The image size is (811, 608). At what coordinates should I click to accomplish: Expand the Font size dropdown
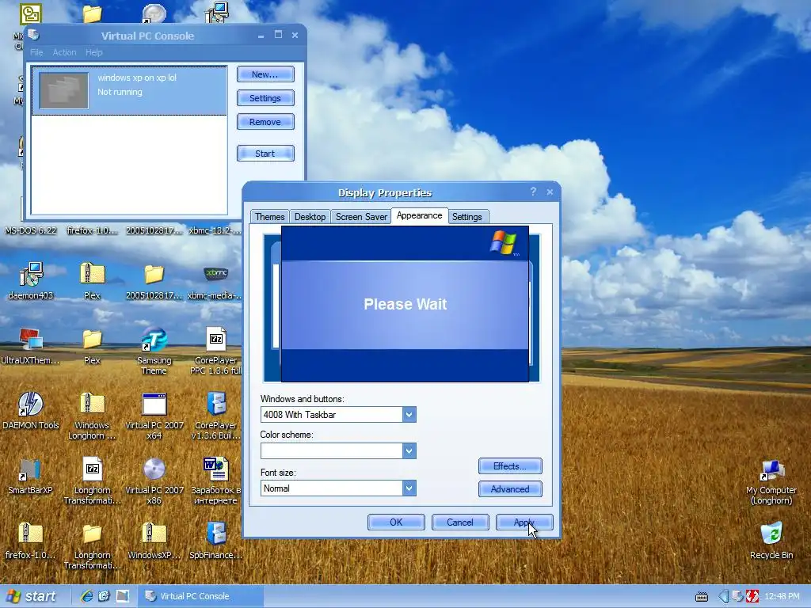(409, 488)
